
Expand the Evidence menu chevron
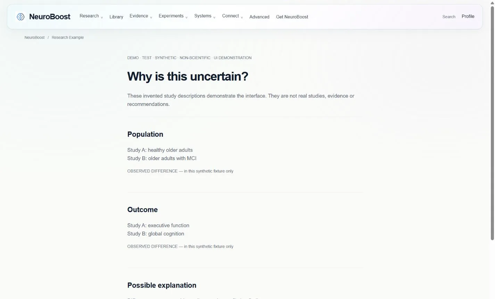click(151, 17)
